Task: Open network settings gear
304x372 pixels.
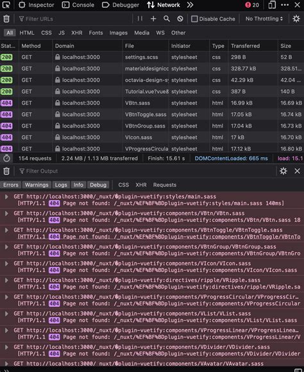Action: (296, 19)
